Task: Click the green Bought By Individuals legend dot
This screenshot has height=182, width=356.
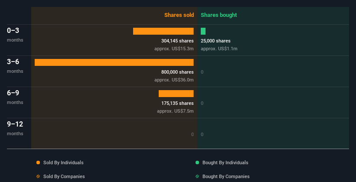Action: click(x=197, y=162)
